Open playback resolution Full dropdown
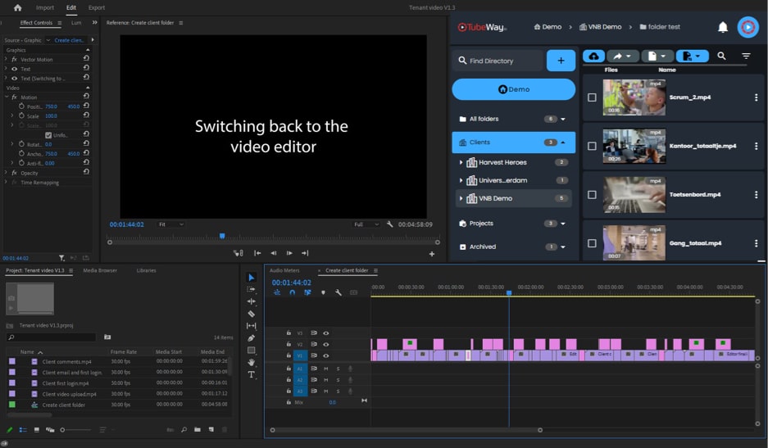768x448 pixels. pos(367,224)
